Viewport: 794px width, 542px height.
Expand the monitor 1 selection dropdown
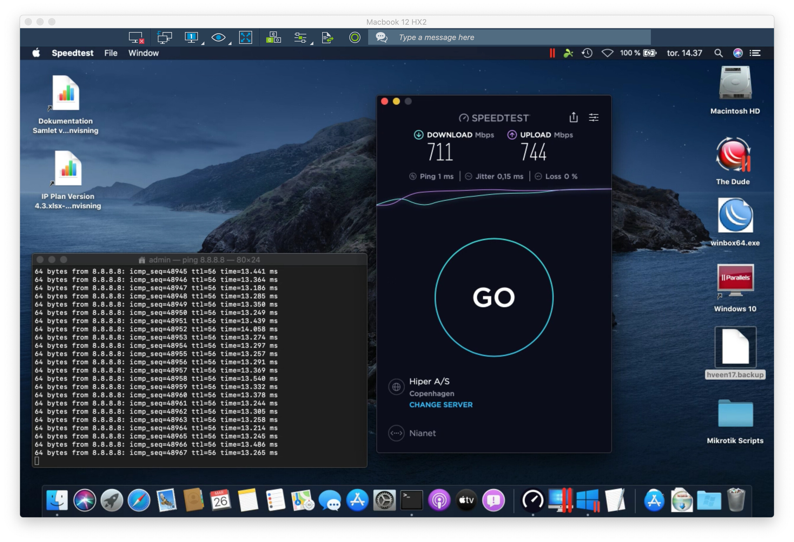[x=203, y=43]
